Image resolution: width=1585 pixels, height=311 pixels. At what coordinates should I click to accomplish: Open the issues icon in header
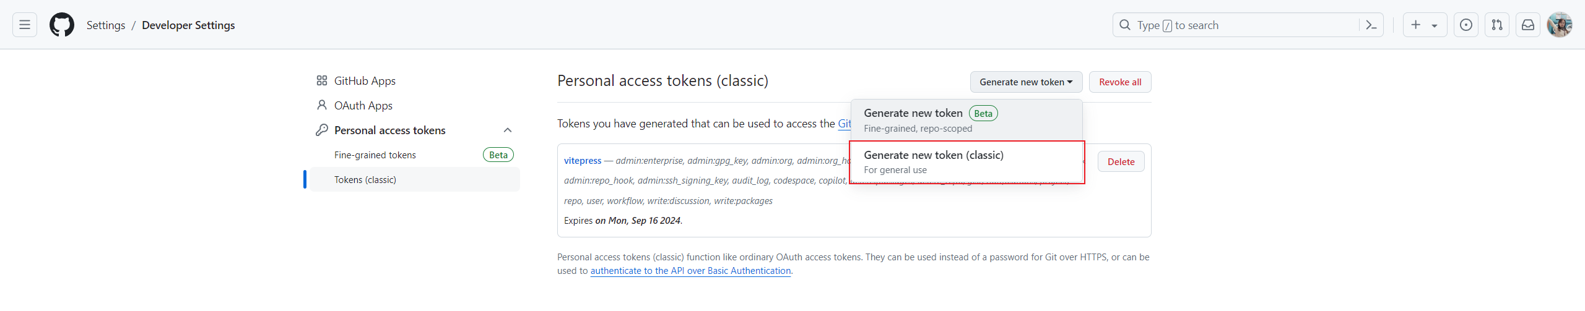pyautogui.click(x=1466, y=25)
